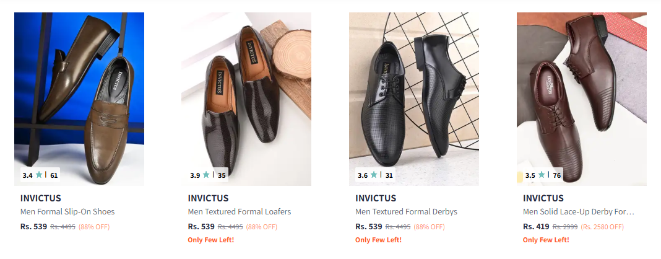
Task: Click Only Few Left under Formal Loafers
Action: pos(211,240)
